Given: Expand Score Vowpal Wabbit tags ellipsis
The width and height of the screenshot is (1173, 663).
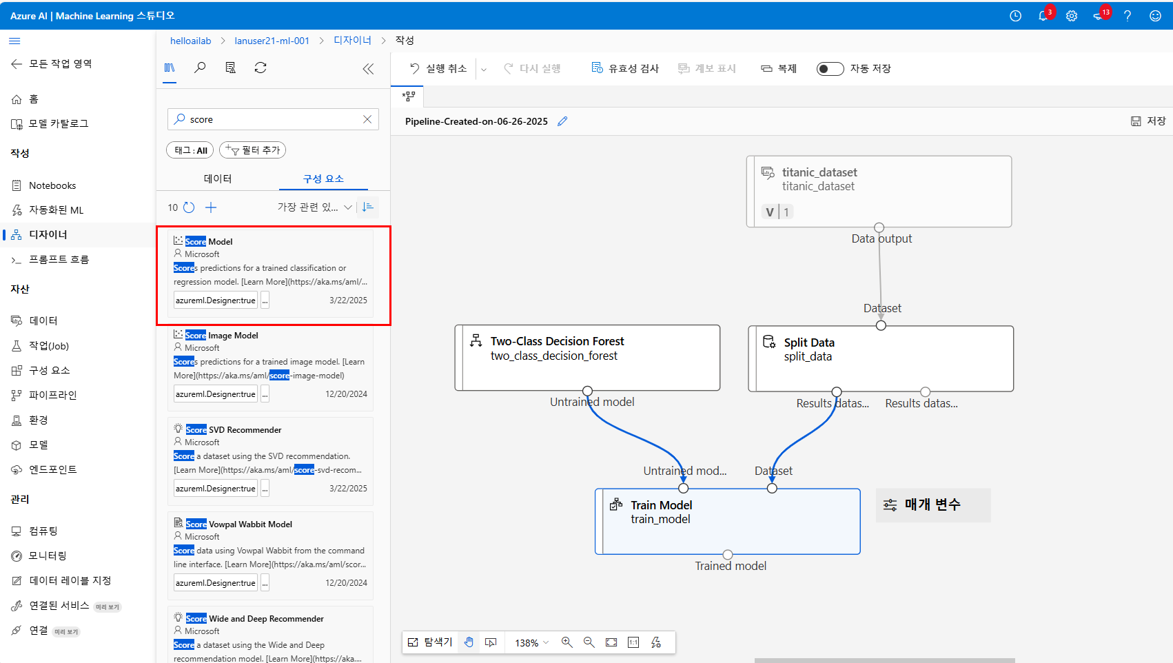Looking at the screenshot, I should [265, 583].
